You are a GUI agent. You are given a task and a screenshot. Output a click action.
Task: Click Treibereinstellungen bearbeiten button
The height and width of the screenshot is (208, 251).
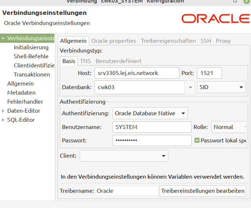pyautogui.click(x=202, y=191)
